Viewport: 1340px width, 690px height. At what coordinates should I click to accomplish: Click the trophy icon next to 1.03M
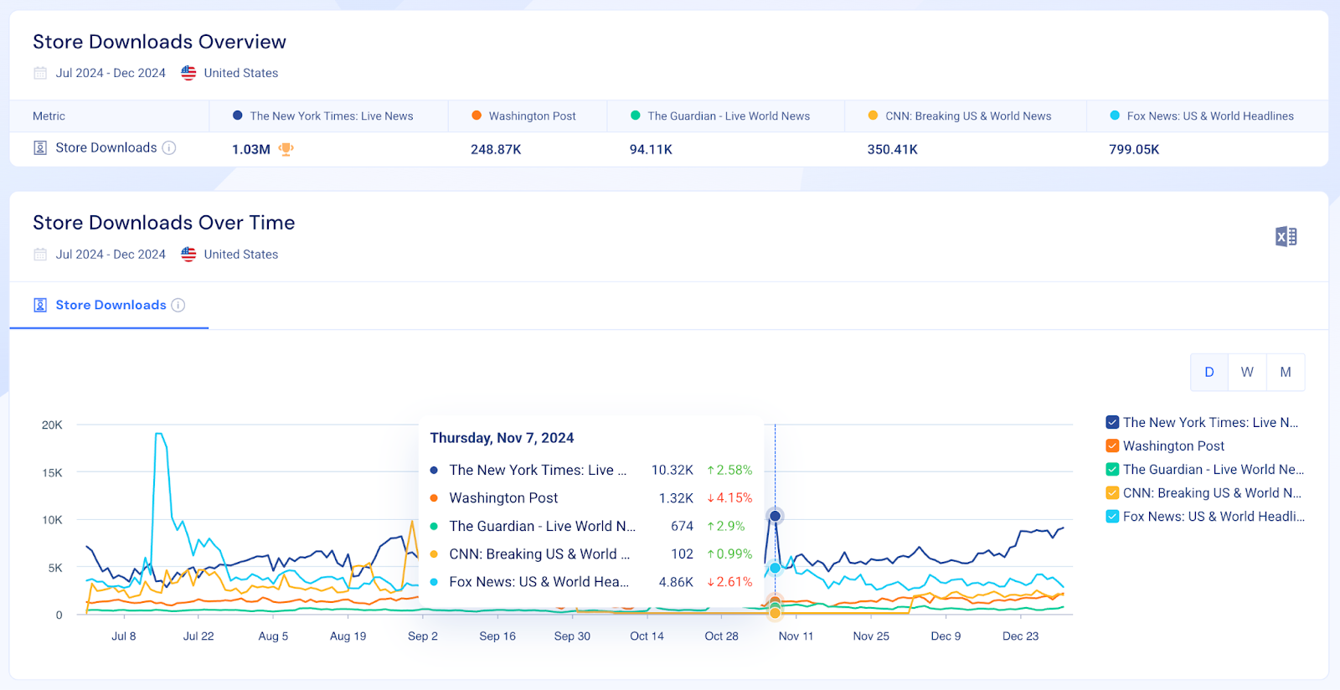pos(286,149)
